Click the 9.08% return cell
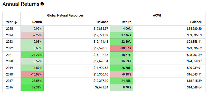This screenshot has width=206, height=92. tap(32, 42)
